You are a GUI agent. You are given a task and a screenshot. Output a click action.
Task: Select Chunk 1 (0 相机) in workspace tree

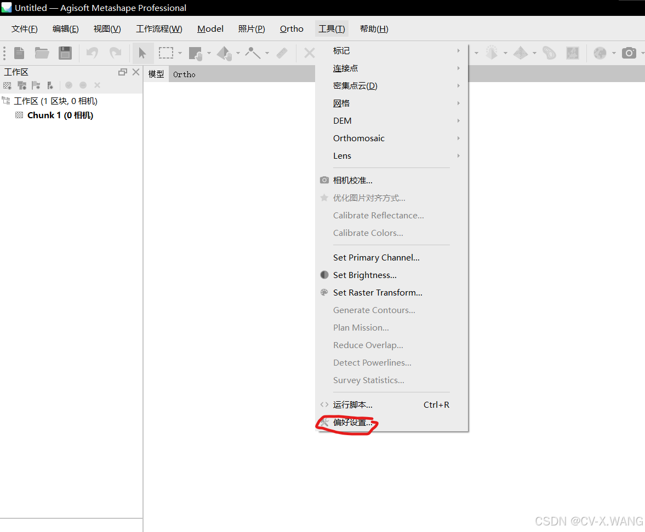60,115
